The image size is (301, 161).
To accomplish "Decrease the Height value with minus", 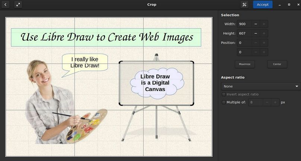I will point(256,33).
